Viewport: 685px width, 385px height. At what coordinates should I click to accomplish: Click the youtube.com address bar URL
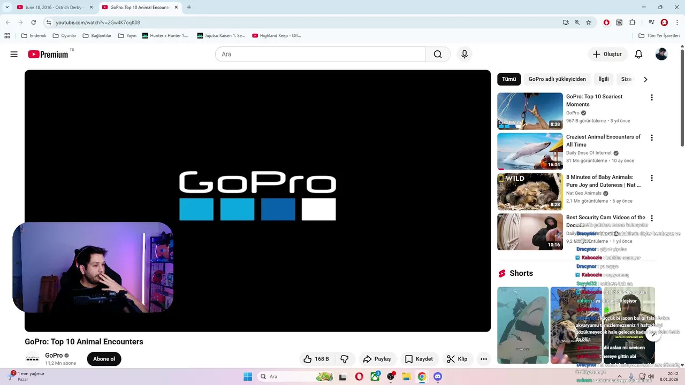point(98,22)
